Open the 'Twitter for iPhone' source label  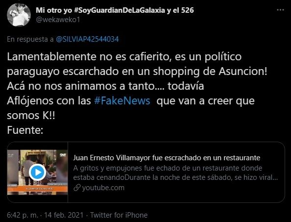click(119, 215)
